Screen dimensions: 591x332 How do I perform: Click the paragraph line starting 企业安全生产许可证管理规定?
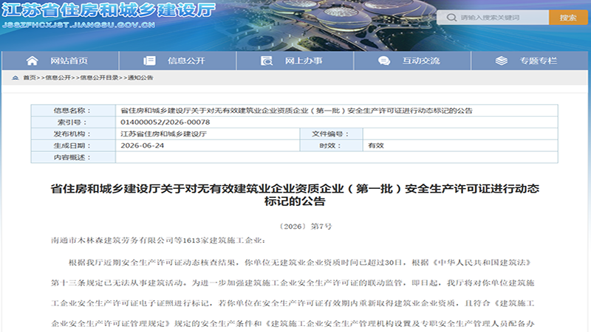coord(293,323)
